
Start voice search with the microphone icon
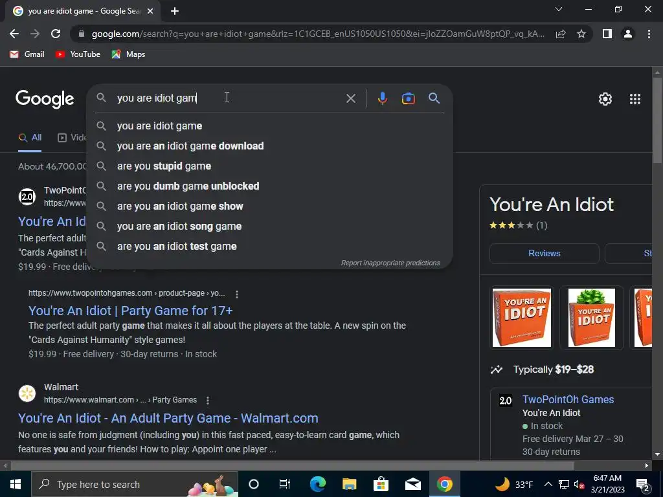382,98
